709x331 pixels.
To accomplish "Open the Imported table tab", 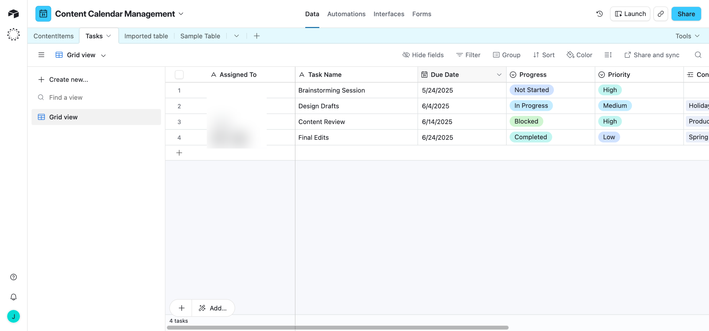I will [146, 36].
